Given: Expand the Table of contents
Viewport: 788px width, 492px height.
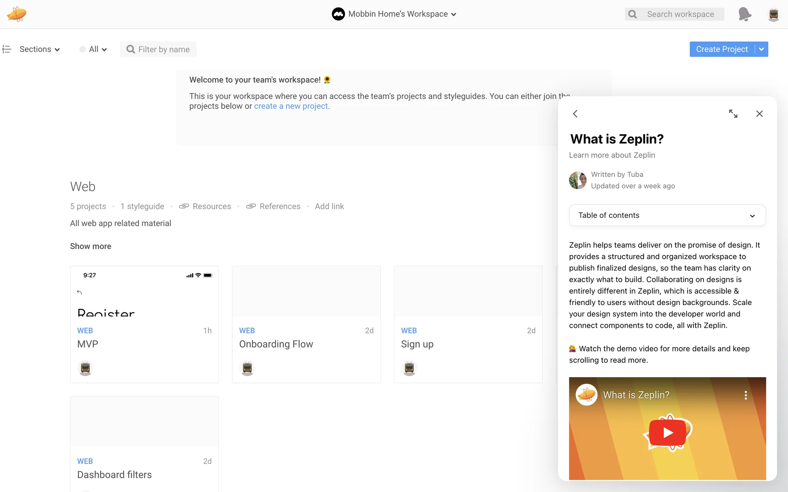Looking at the screenshot, I should 667,215.
